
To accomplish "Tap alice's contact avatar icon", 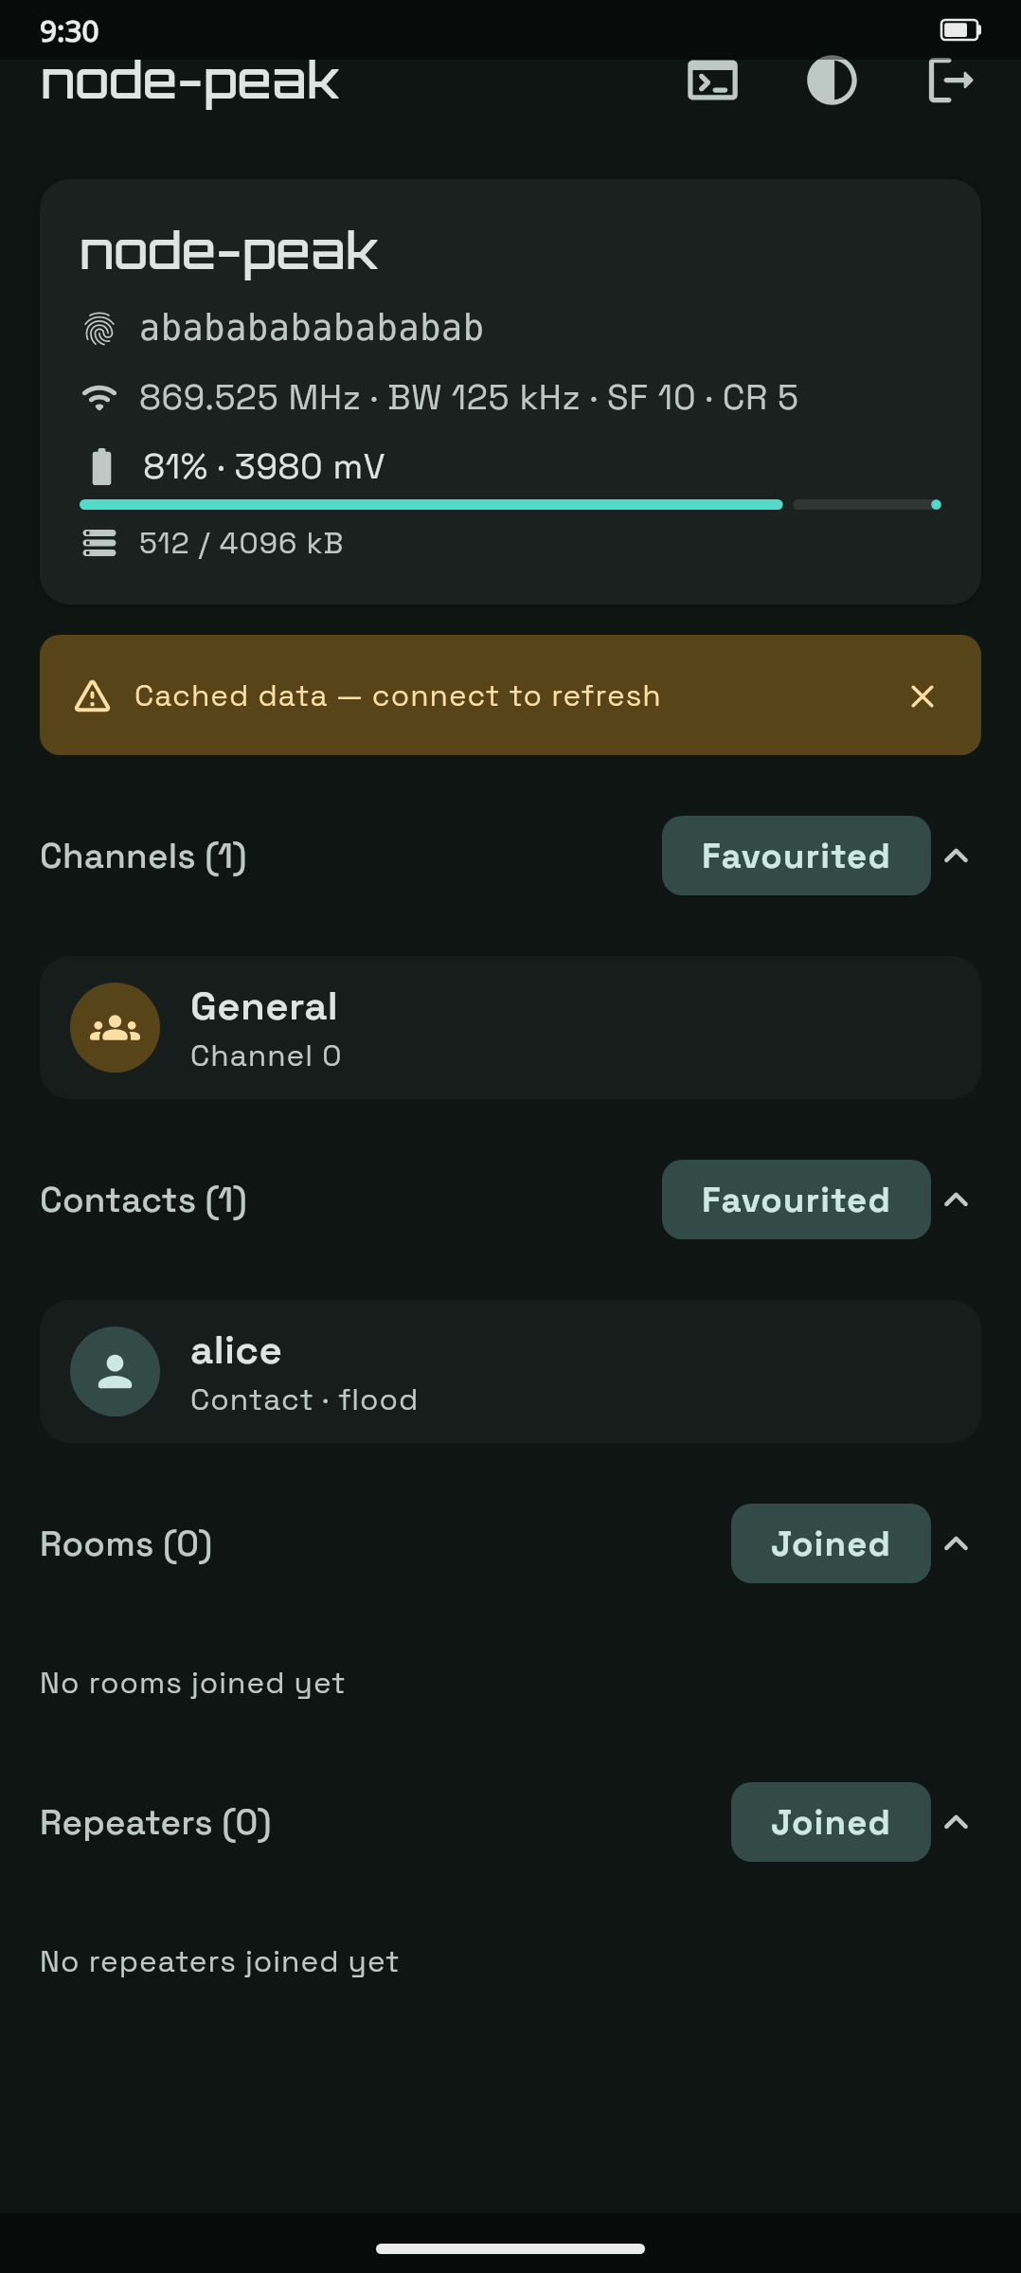I will [115, 1372].
